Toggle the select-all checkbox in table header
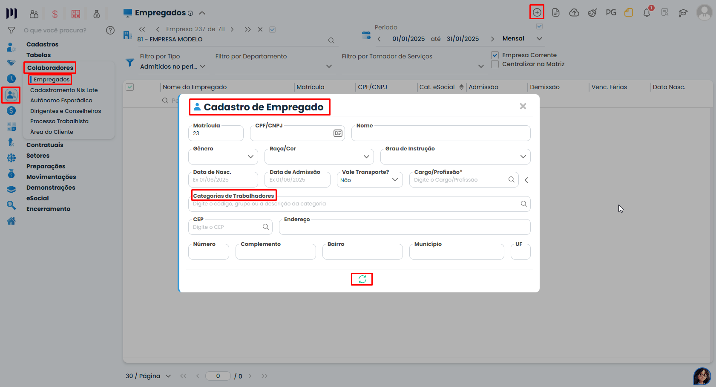 (x=130, y=87)
